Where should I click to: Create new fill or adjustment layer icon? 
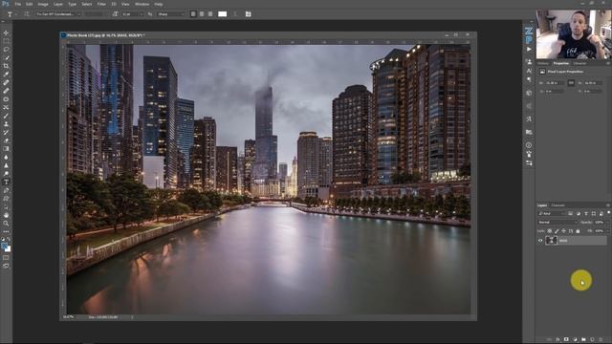[575, 340]
